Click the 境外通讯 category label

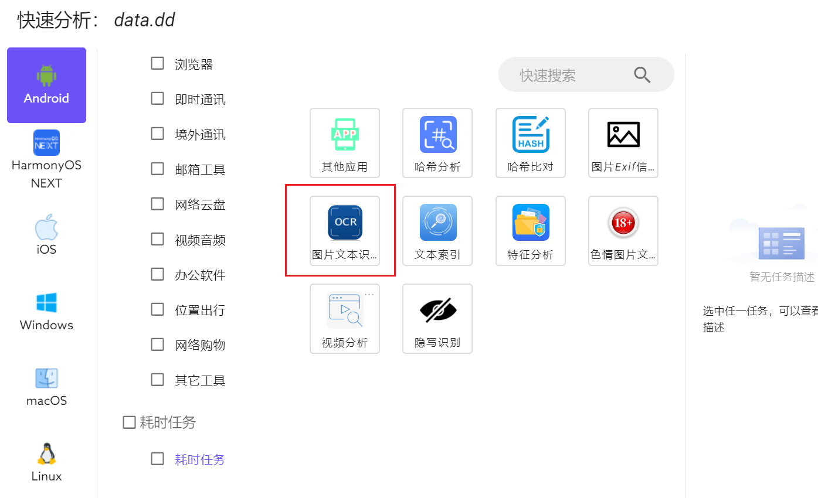200,134
